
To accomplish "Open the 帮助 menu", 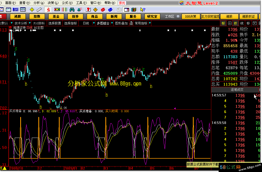I will pos(110,3).
